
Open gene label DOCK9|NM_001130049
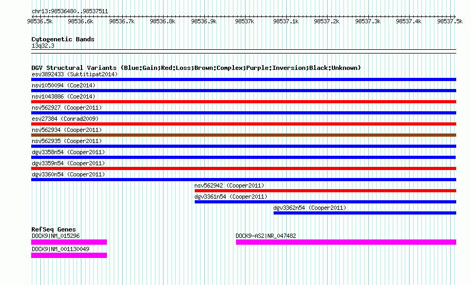60,249
